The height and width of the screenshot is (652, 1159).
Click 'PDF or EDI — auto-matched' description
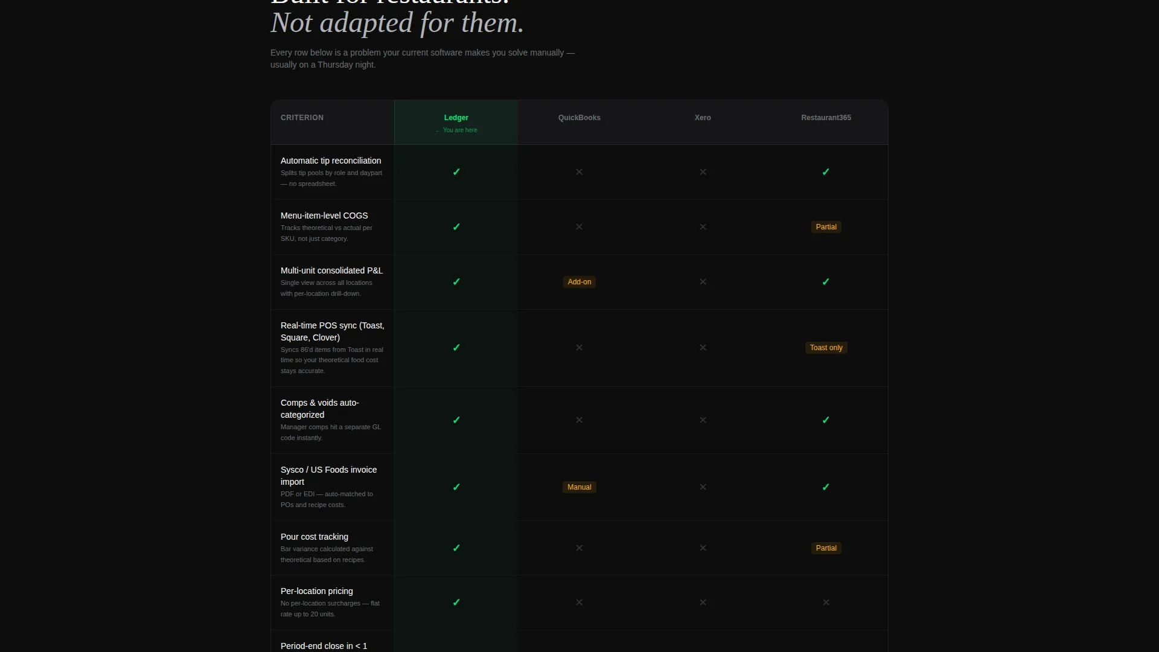[327, 499]
